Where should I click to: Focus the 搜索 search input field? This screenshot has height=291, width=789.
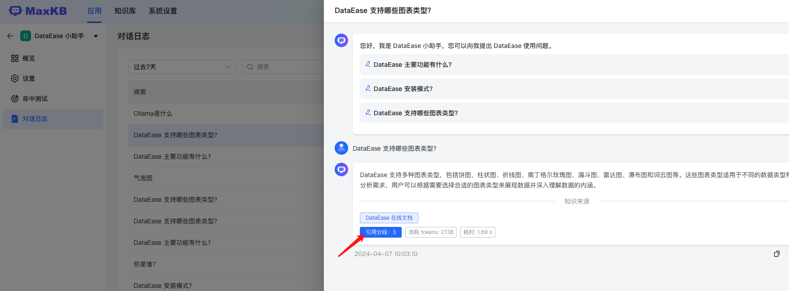click(x=282, y=67)
